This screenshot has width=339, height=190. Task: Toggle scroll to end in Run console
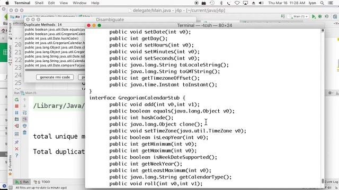click(x=25, y=119)
